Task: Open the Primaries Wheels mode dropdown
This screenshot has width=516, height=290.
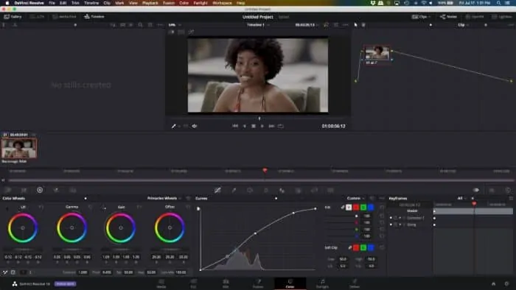Action: point(164,199)
